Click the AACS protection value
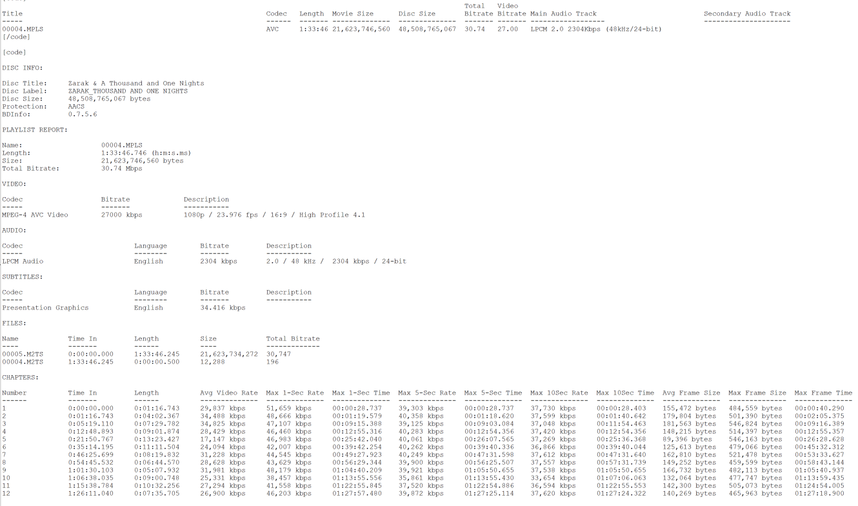The height and width of the screenshot is (506, 858). point(76,106)
